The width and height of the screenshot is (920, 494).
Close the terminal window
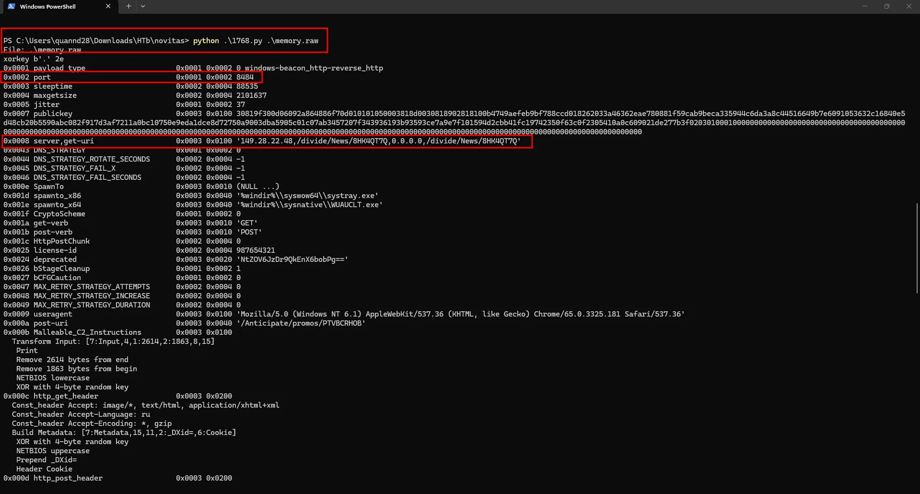[908, 6]
